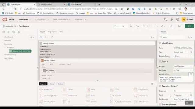Select the Breadcrumb region type icon
Screen dimensions: 195x109
[x=41, y=90]
